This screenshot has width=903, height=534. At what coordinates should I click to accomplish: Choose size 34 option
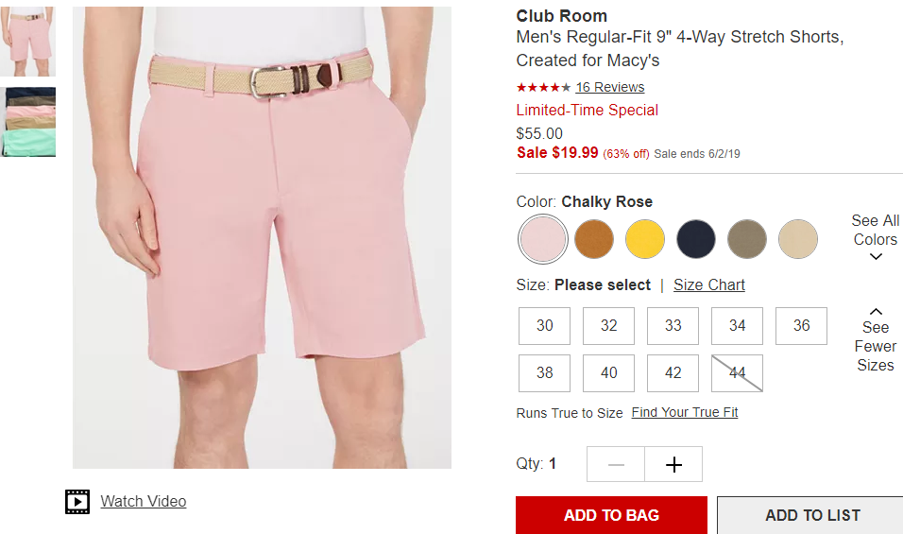pos(737,326)
